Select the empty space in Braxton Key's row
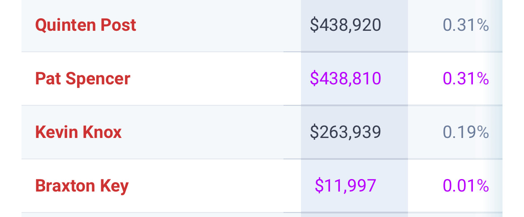This screenshot has height=217, width=524. click(x=215, y=186)
